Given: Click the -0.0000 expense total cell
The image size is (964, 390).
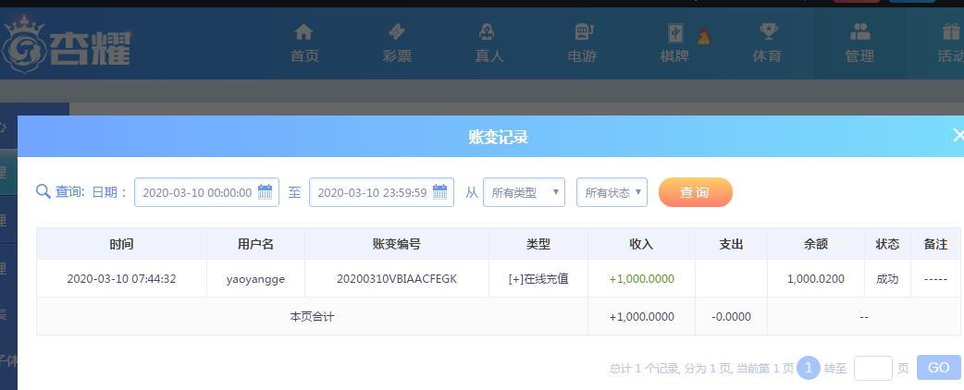Looking at the screenshot, I should tap(731, 317).
